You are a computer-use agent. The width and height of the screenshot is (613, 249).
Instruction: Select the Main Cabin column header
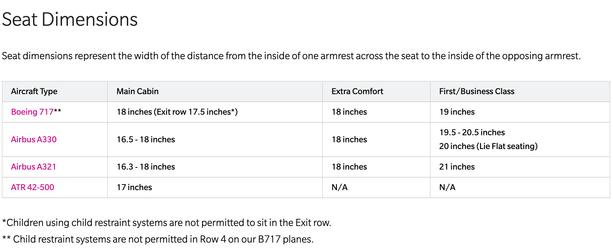click(137, 91)
